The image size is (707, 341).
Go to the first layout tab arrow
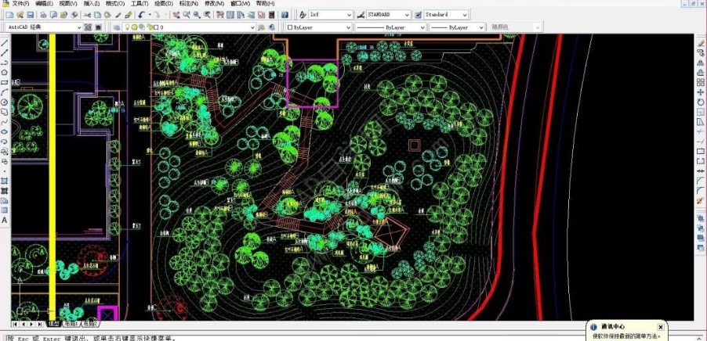[15, 324]
